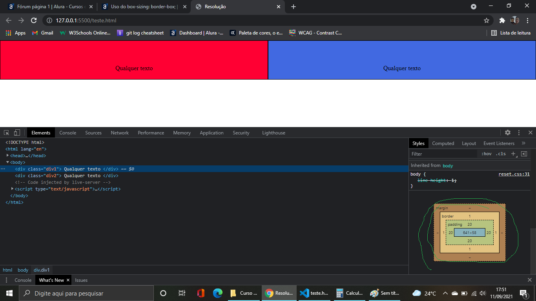Open the Windows Start menu

(x=9, y=293)
